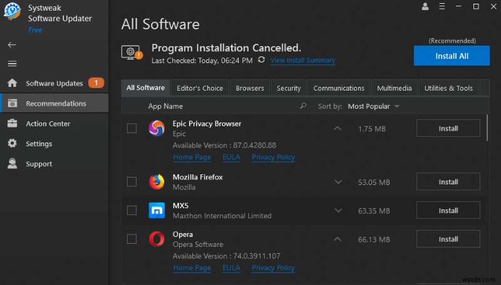Collapse the Opera details chevron

click(338, 239)
